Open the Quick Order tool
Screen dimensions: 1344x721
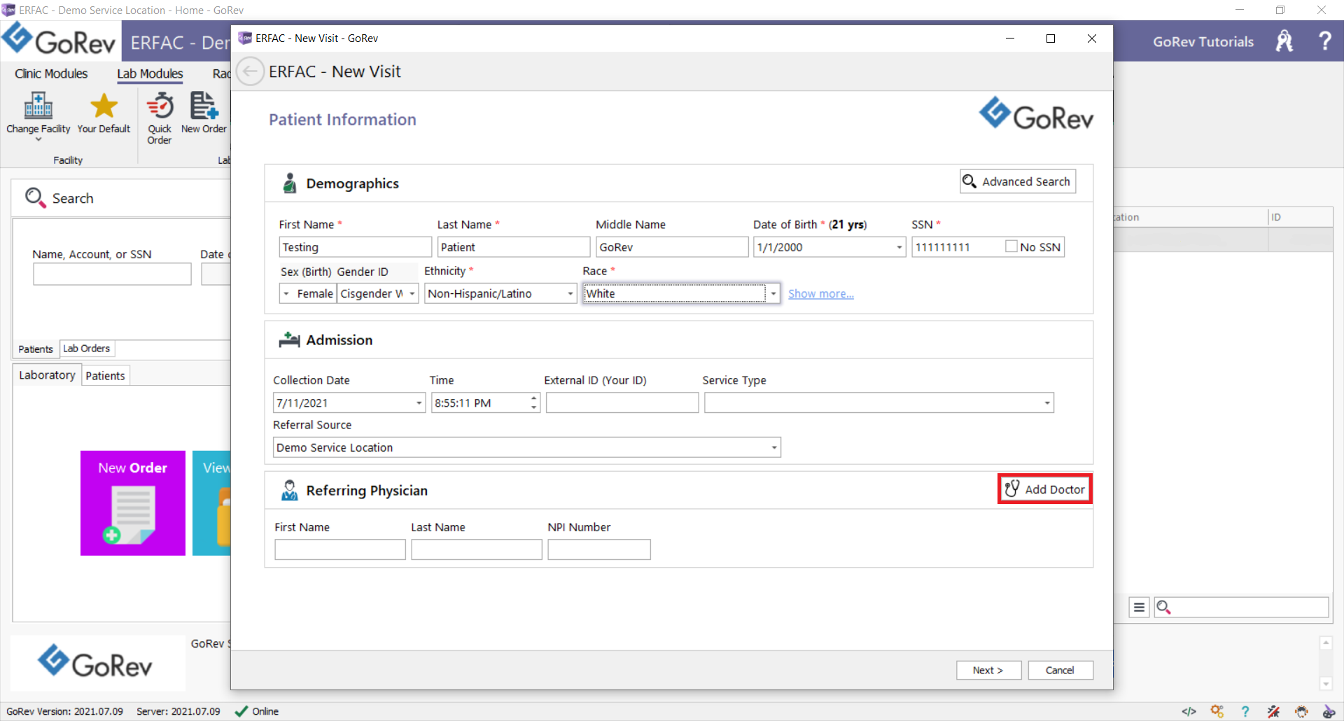click(x=160, y=118)
